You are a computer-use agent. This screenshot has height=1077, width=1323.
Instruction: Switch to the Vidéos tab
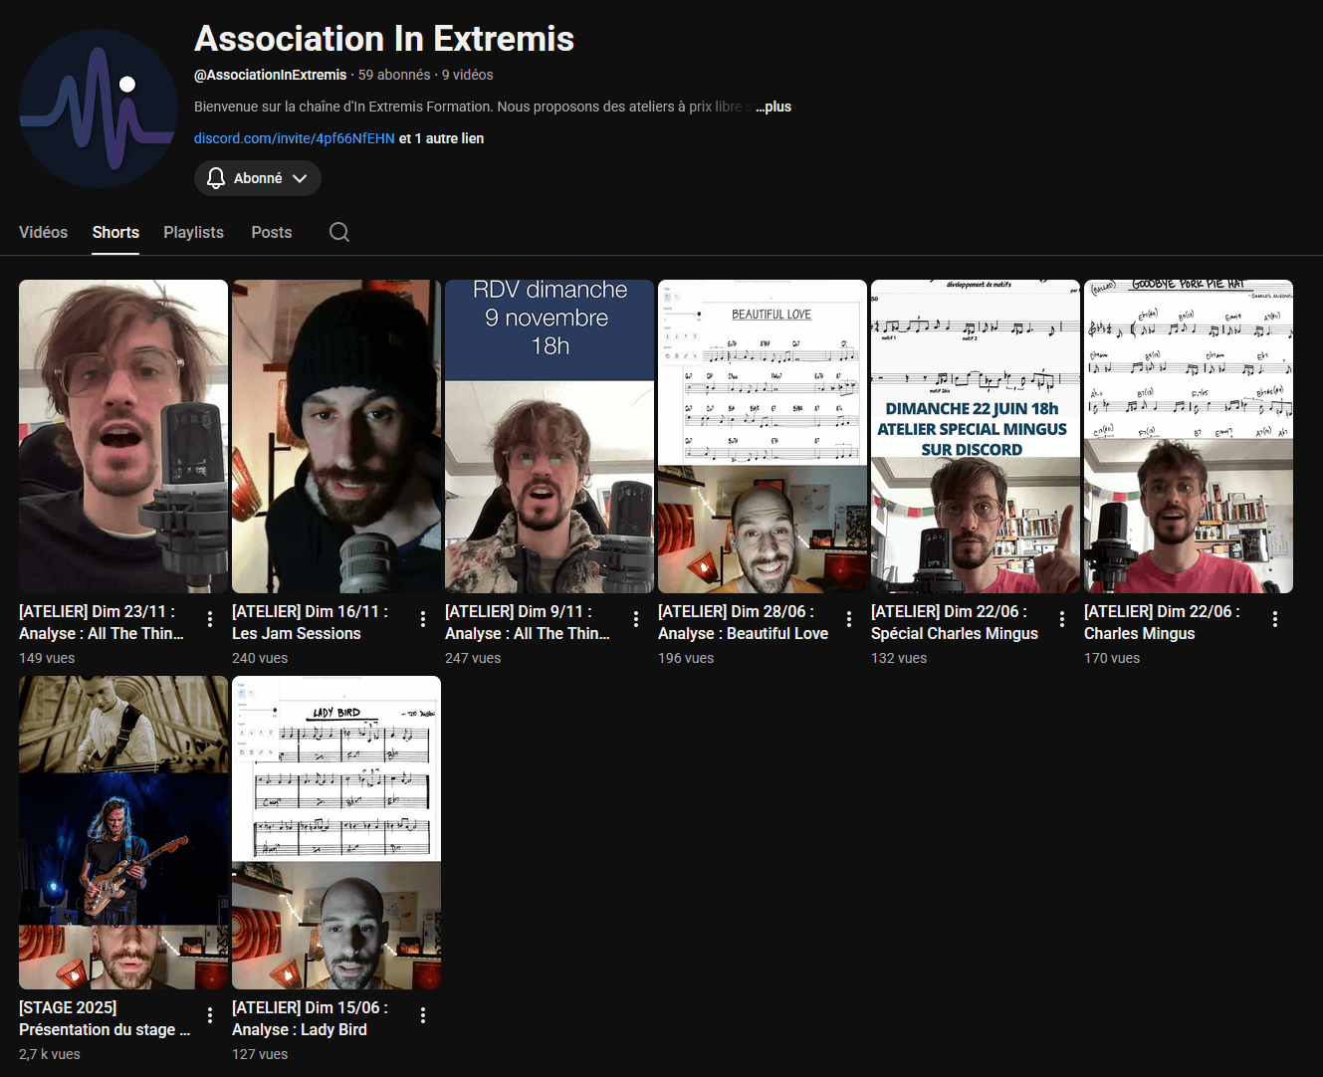click(x=43, y=232)
